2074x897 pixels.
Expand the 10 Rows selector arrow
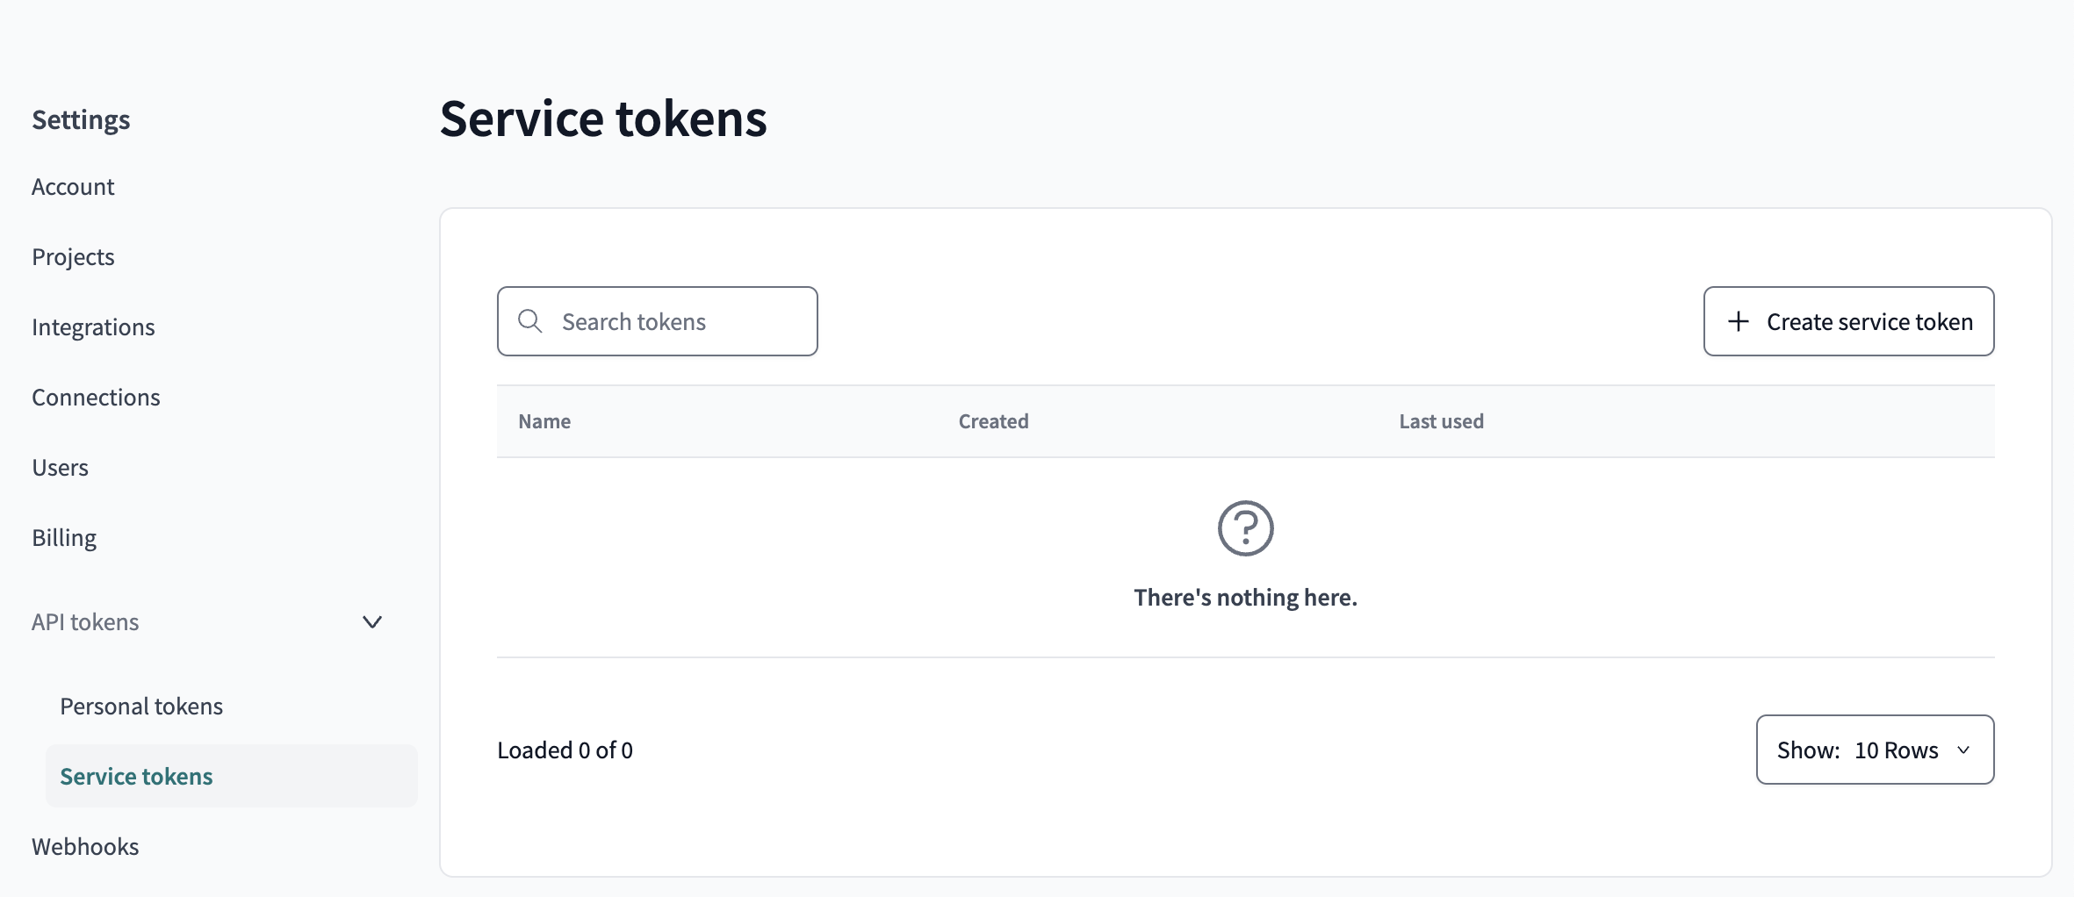(1965, 751)
